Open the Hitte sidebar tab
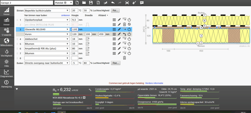251x113 pixels. click(x=7, y=63)
